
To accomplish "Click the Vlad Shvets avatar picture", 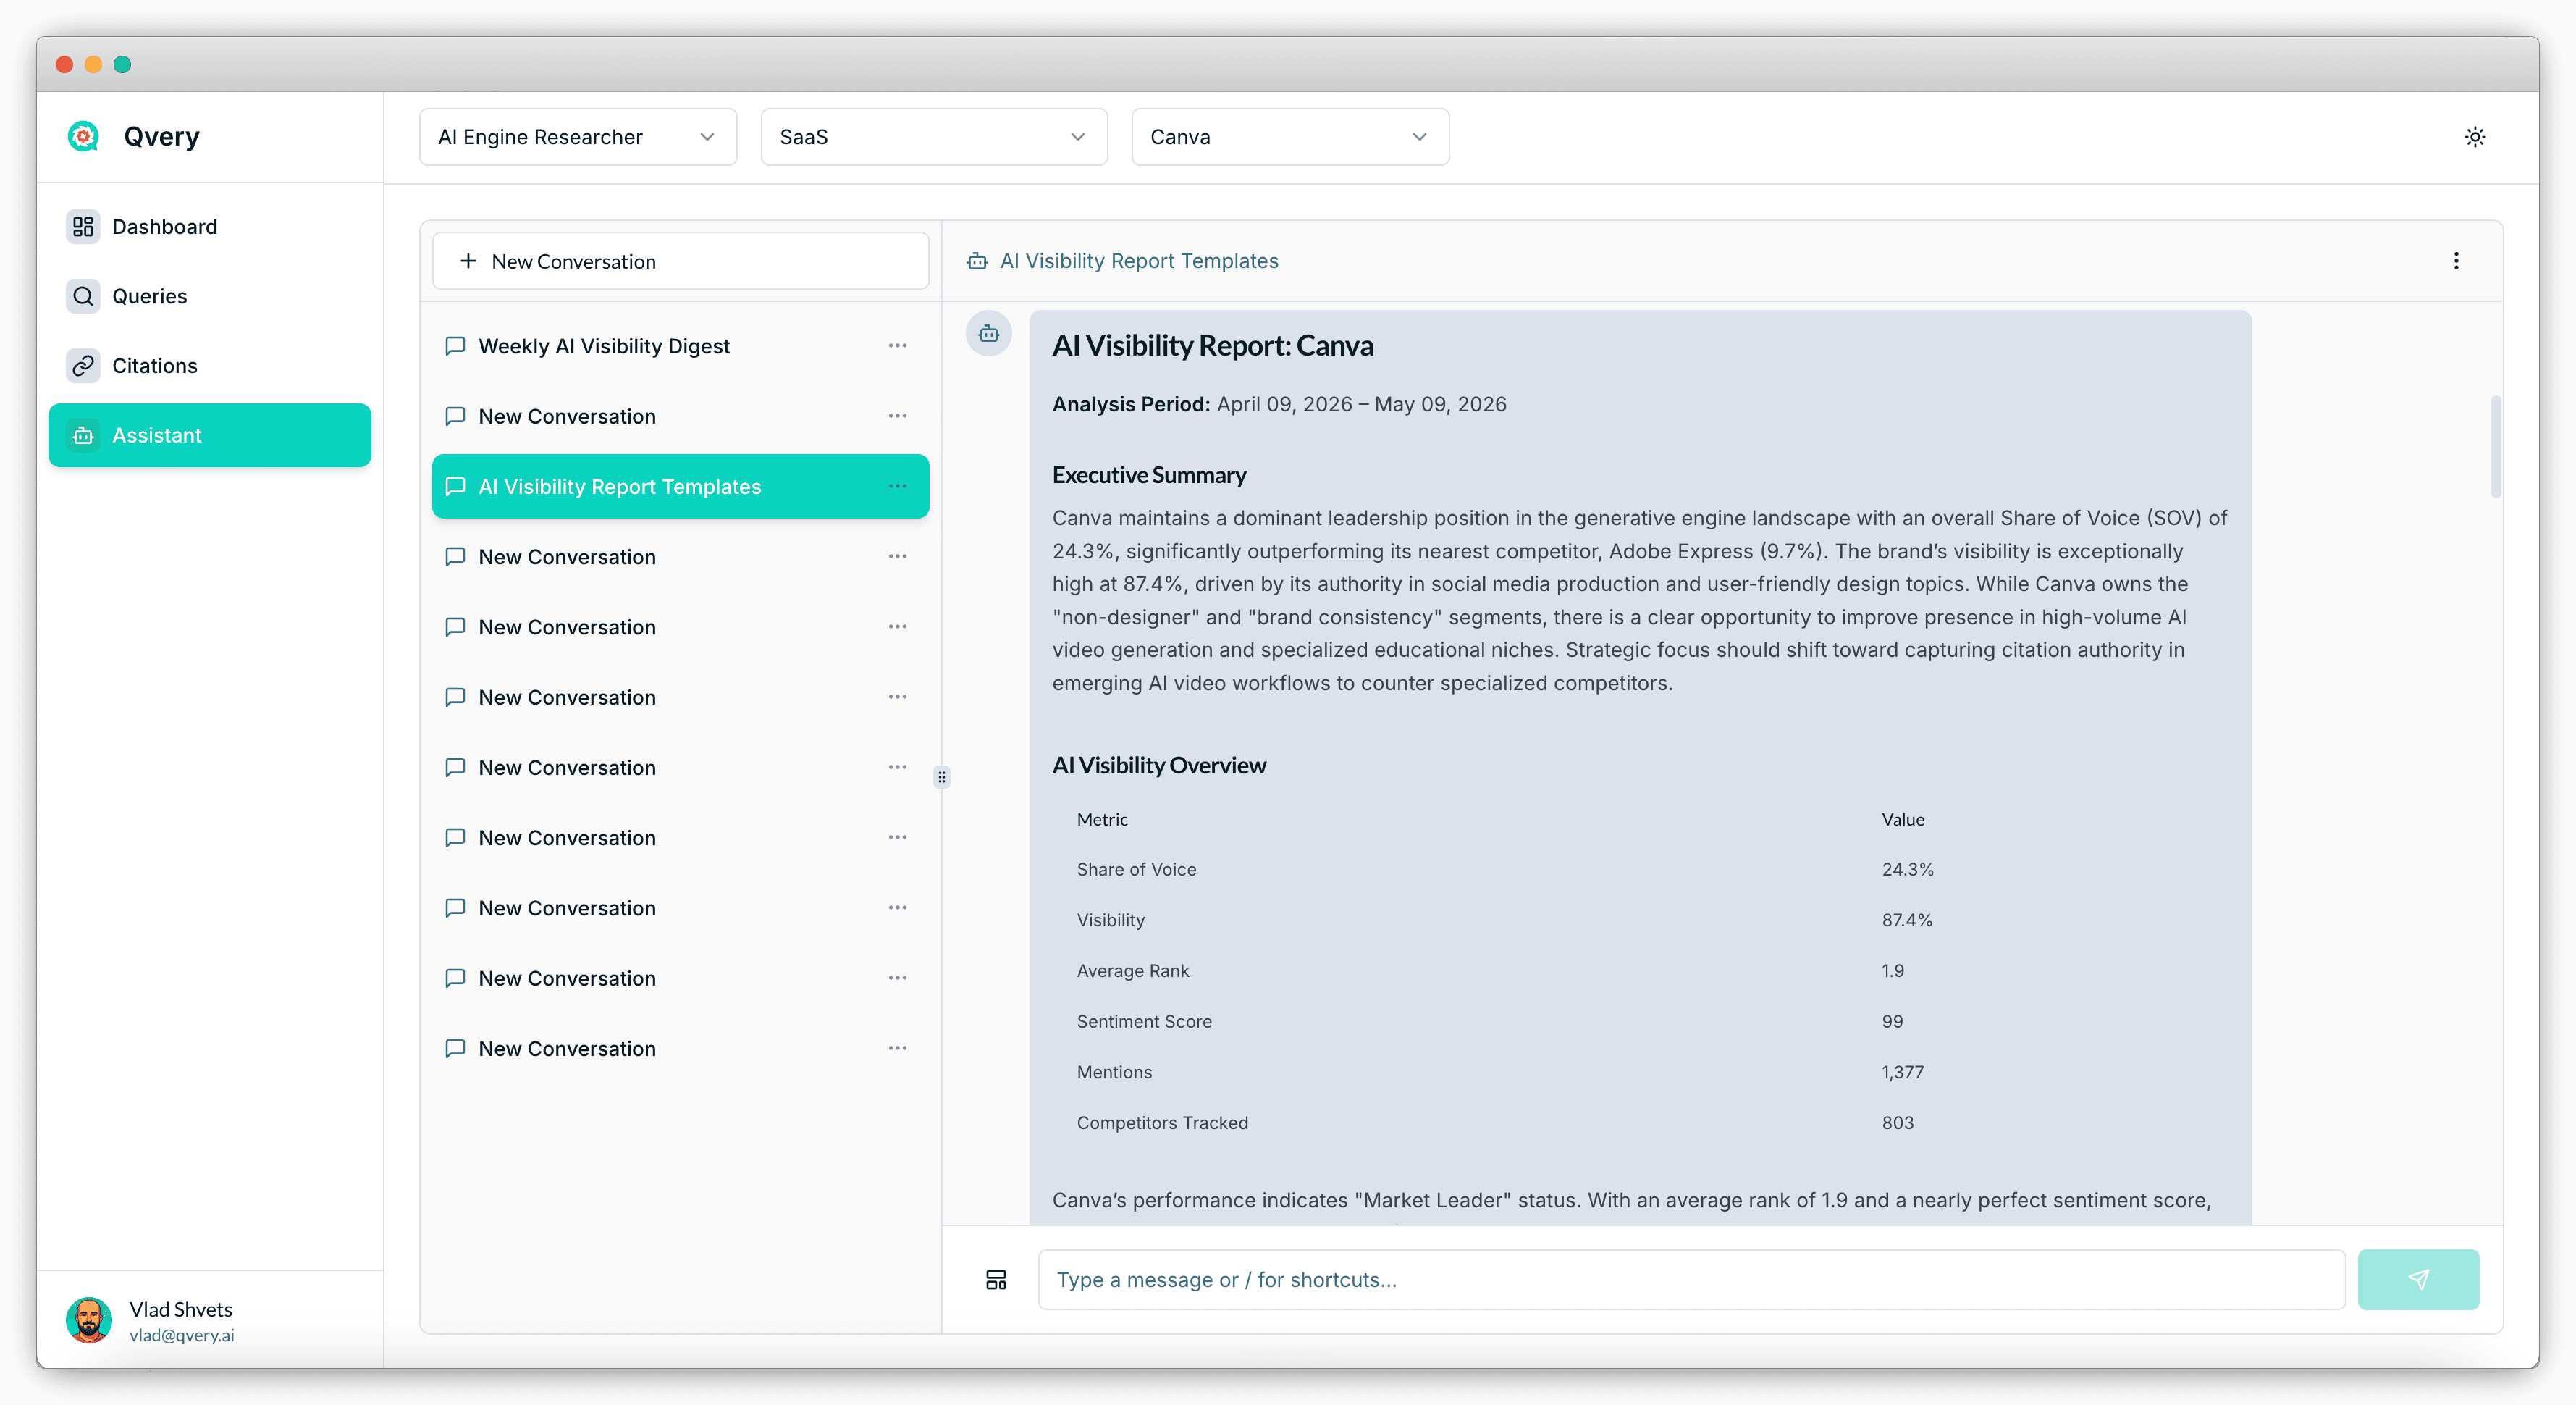I will [89, 1320].
